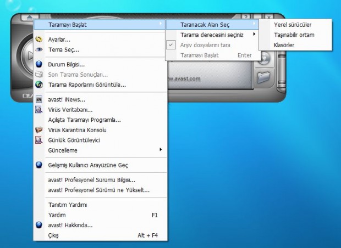Click the Günlük Görüntüleyici icon
The width and height of the screenshot is (341, 248).
tap(38, 140)
